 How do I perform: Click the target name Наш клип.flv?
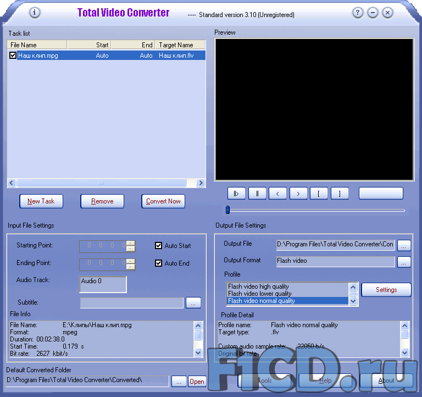[x=176, y=56]
